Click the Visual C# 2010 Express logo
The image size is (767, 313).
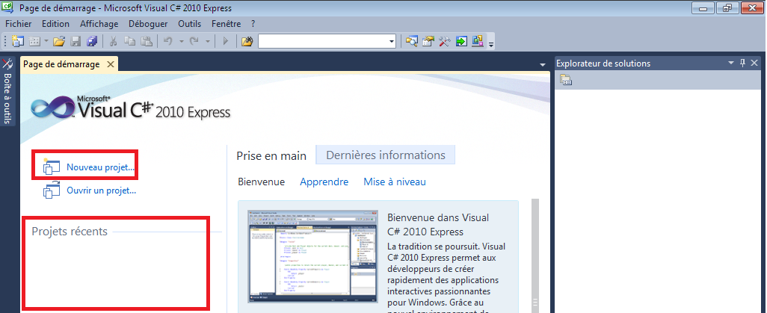pos(131,108)
